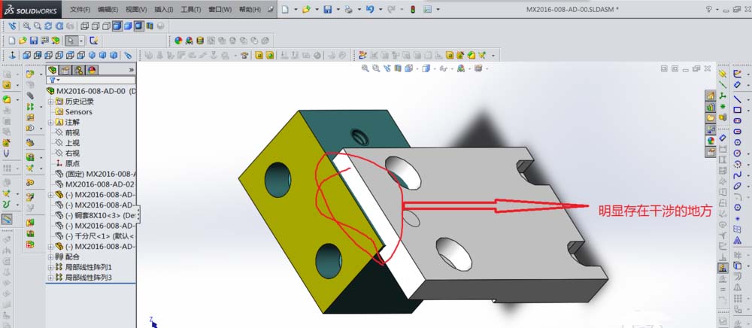Switch to PropertyManager tab
The image size is (752, 328).
pos(65,69)
